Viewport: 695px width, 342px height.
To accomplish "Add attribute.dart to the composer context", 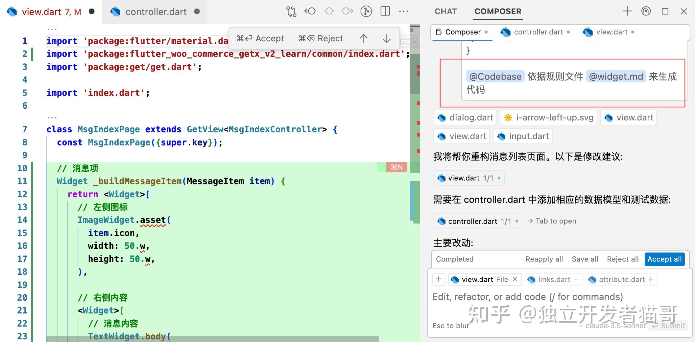I will tap(621, 279).
